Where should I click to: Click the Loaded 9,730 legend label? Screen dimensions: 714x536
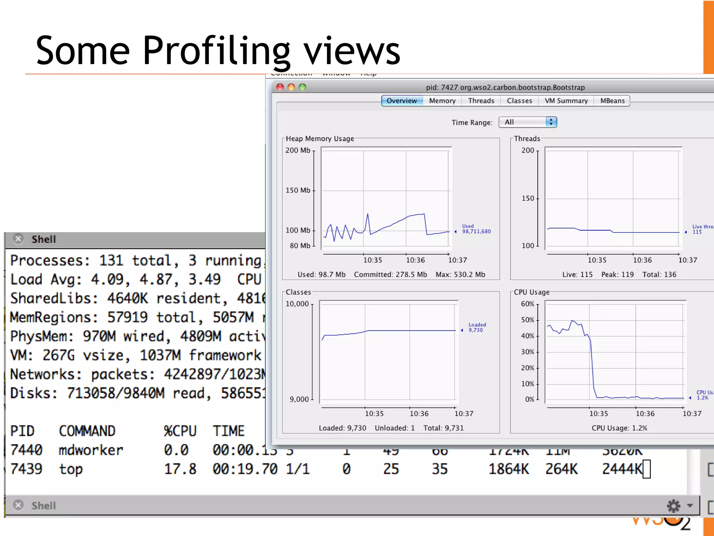coord(477,327)
